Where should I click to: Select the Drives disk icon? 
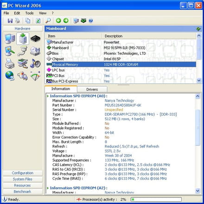coord(35,51)
